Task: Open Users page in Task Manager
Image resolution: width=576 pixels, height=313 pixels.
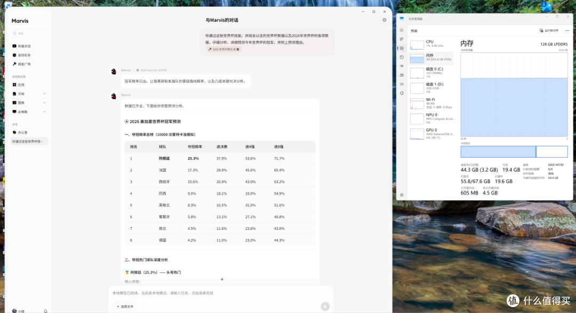Action: [402, 75]
